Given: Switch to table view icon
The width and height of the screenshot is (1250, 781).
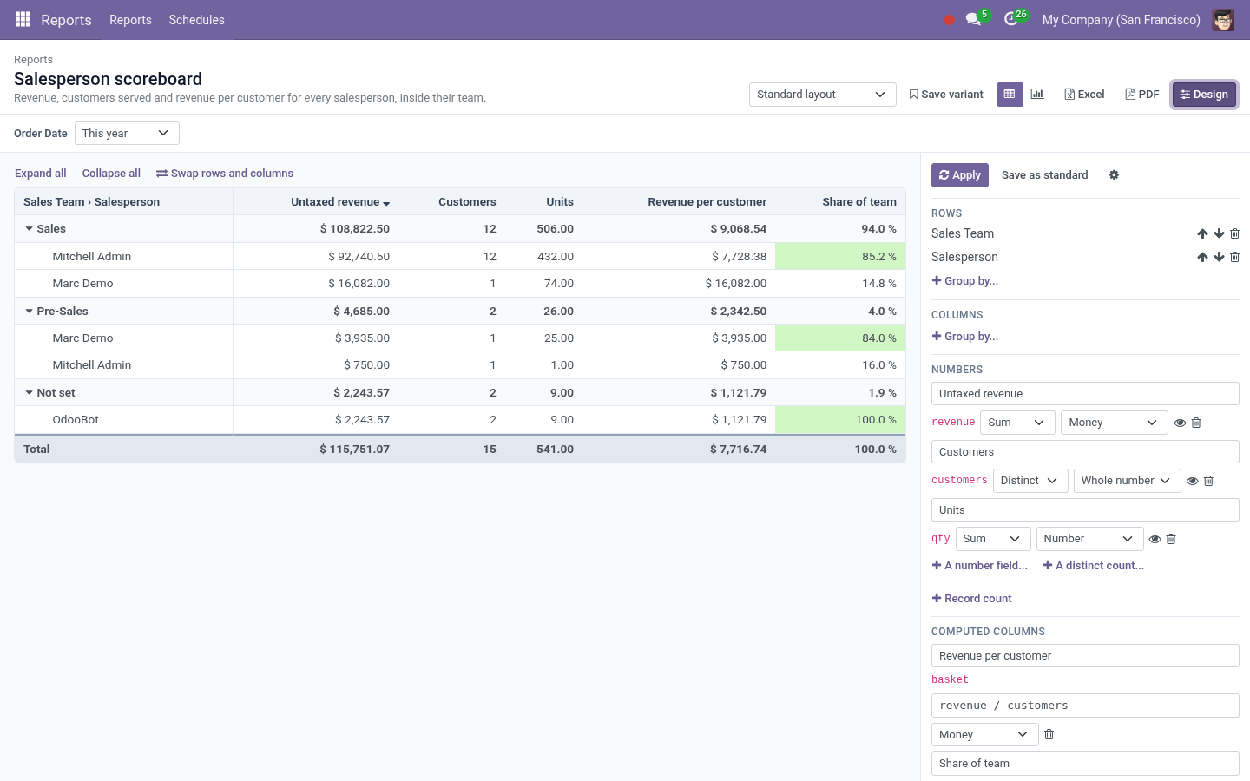Looking at the screenshot, I should pos(1009,94).
